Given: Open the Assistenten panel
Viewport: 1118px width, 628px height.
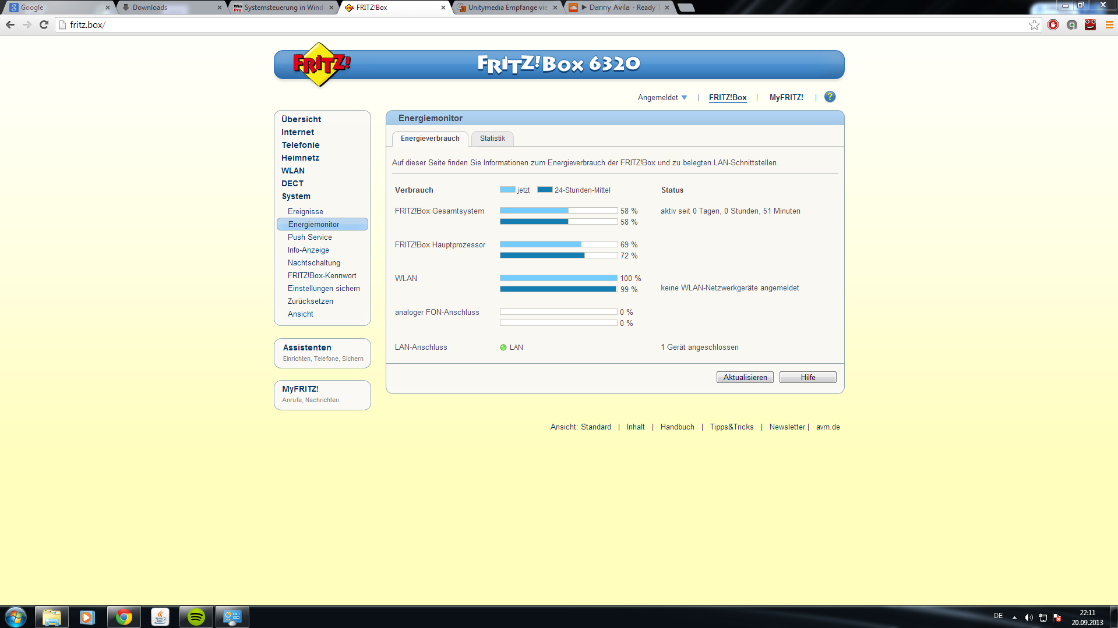Looking at the screenshot, I should 322,353.
